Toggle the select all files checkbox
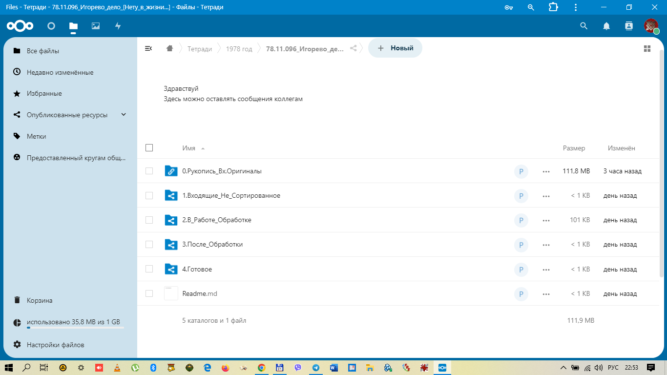The image size is (667, 375). pos(149,148)
